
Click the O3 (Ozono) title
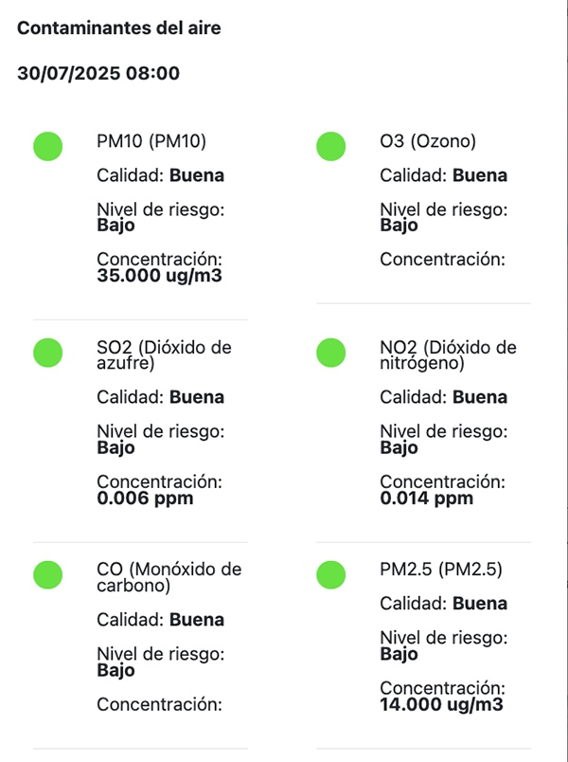click(x=427, y=142)
